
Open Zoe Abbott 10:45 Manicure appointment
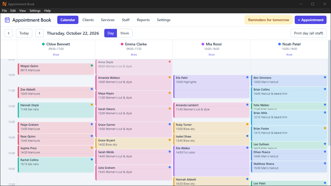(56, 92)
